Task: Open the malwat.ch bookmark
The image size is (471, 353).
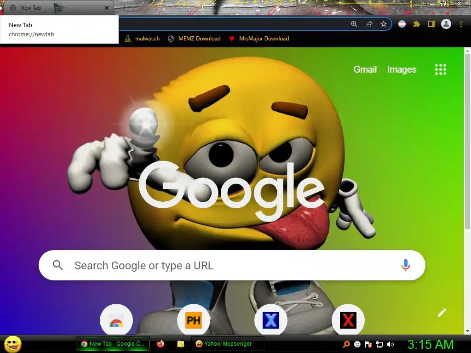Action: pos(142,39)
